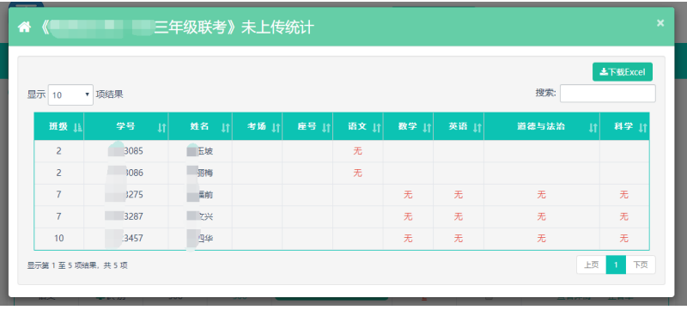Image resolution: width=687 pixels, height=310 pixels.
Task: Sort by 语文 column sort icon
Action: pyautogui.click(x=376, y=127)
